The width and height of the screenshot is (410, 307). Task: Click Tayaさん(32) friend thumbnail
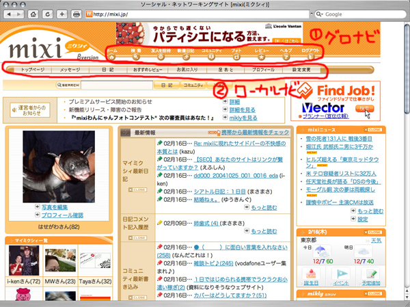[95, 261]
